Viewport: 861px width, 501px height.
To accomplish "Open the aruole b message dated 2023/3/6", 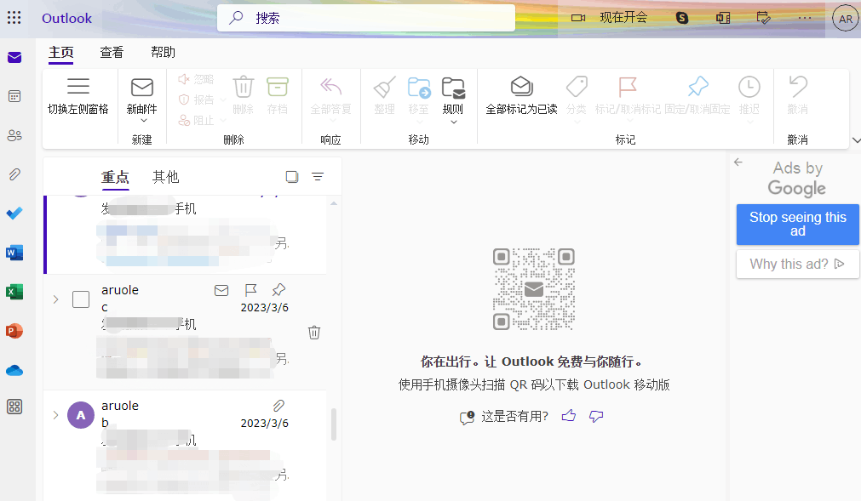I will pos(187,445).
